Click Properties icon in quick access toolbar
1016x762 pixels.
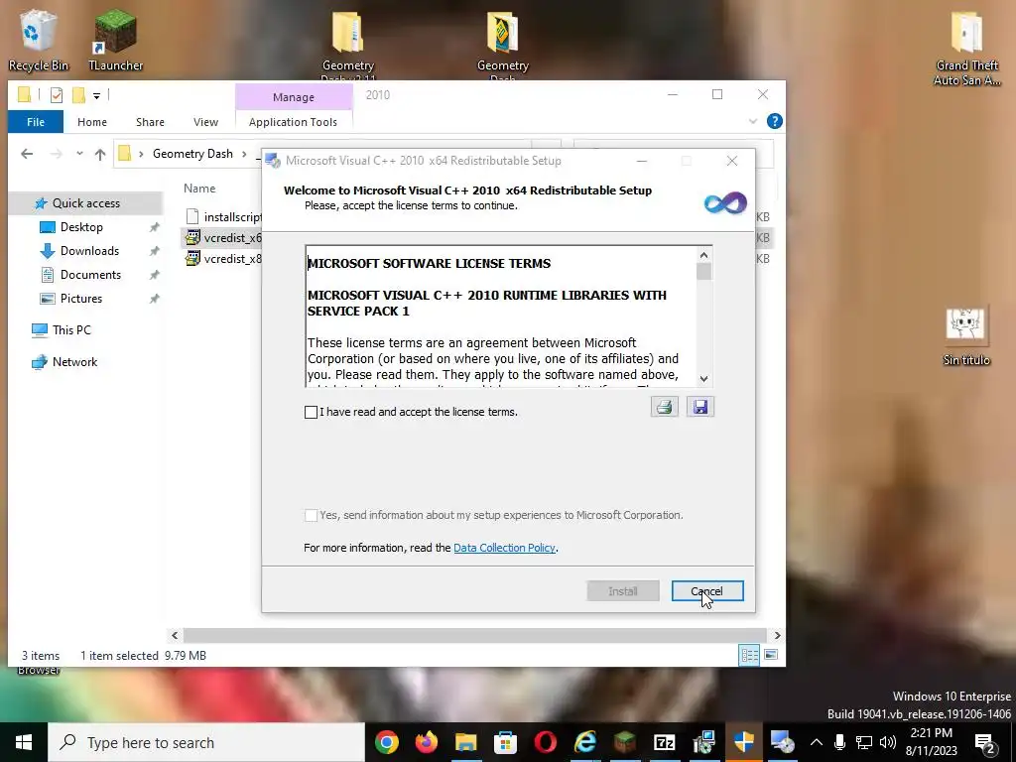[57, 95]
